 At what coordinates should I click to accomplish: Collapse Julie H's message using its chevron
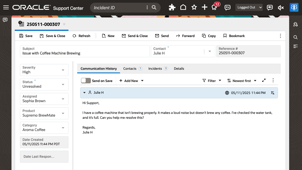[x=84, y=93]
